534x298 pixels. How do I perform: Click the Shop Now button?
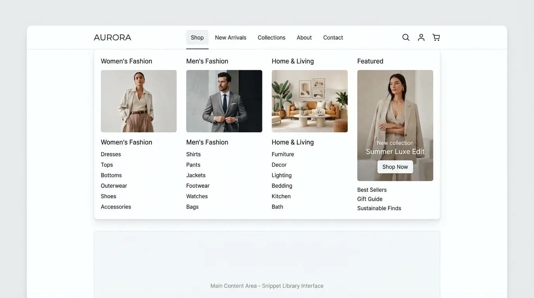click(x=395, y=167)
